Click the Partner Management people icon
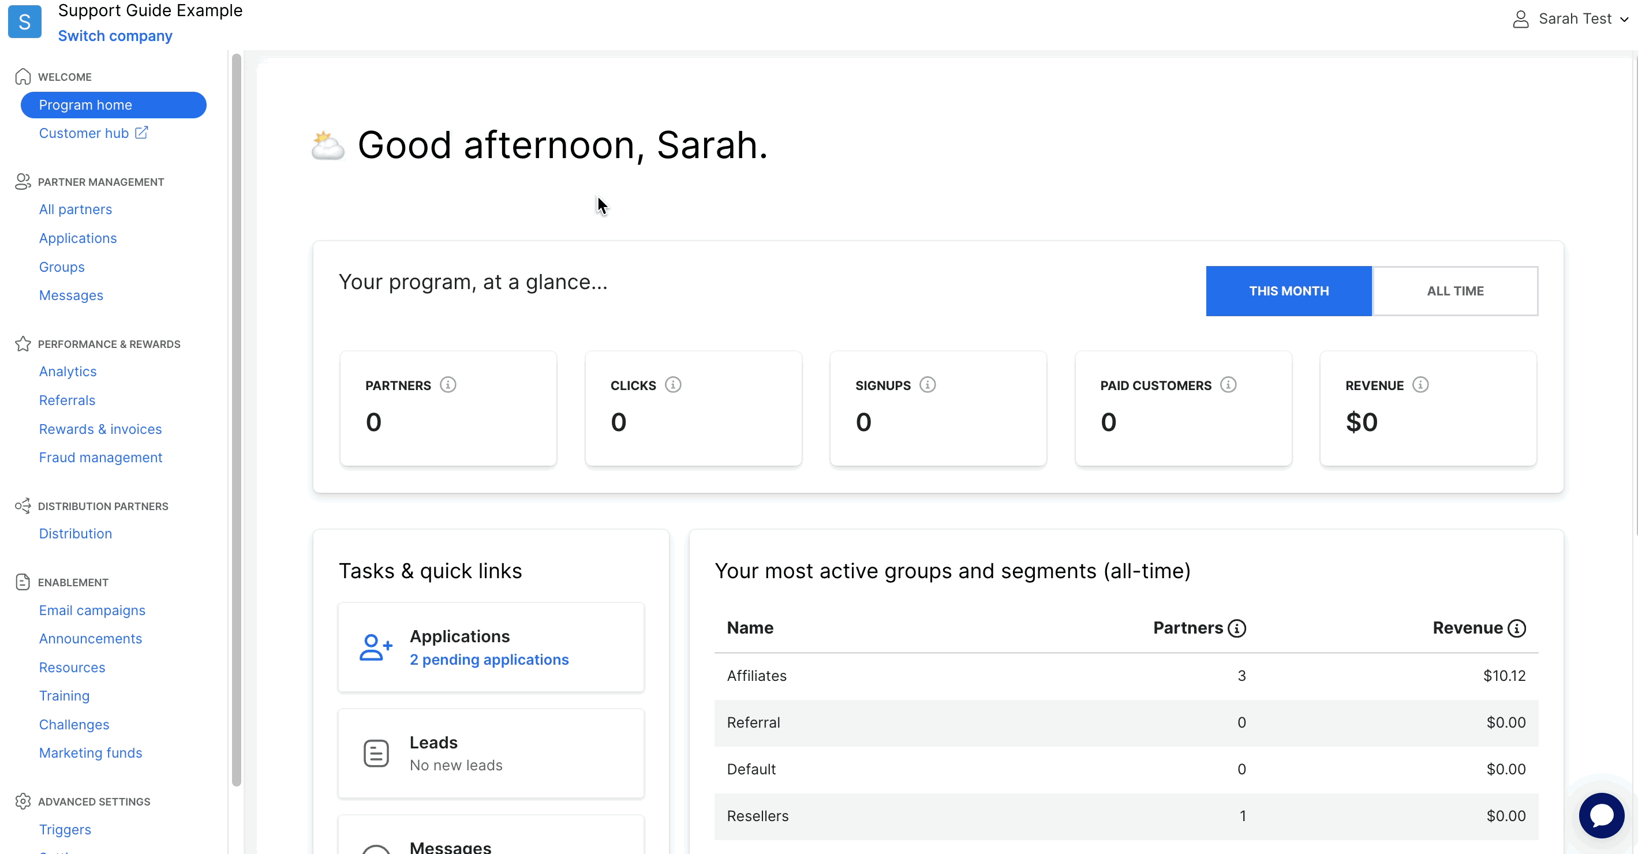The height and width of the screenshot is (854, 1638). (23, 182)
